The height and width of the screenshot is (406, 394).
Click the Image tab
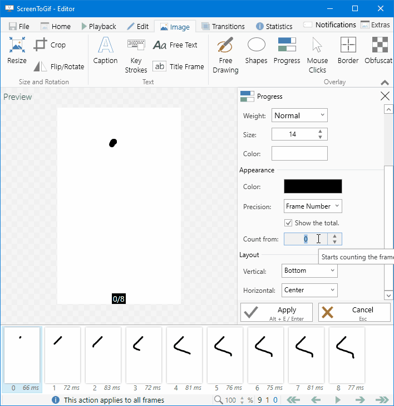175,27
